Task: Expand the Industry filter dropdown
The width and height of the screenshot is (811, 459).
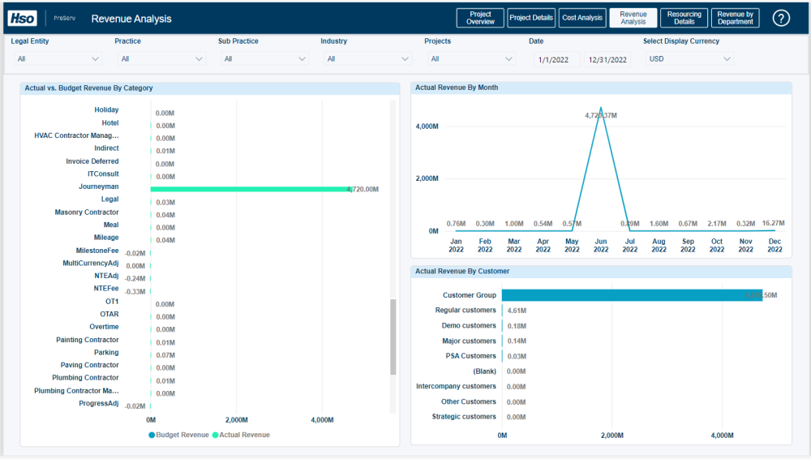Action: 367,58
